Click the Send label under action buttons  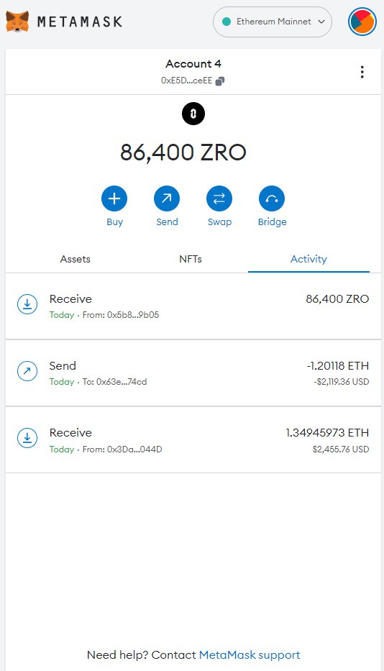pyautogui.click(x=167, y=222)
